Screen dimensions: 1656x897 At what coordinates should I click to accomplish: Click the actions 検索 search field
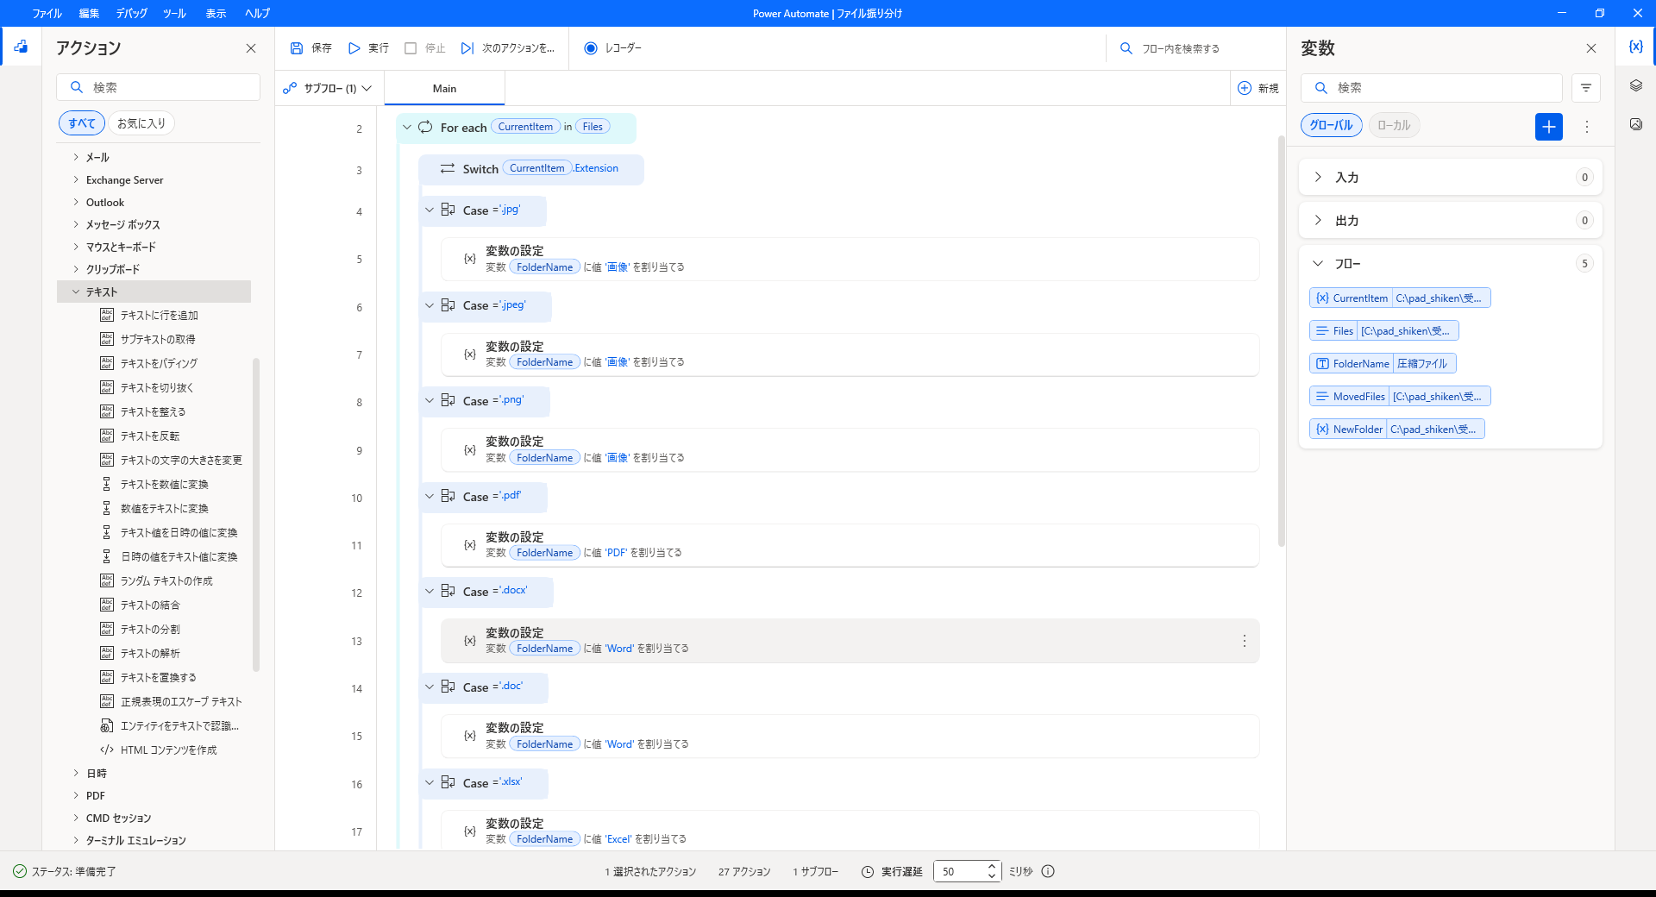point(158,87)
